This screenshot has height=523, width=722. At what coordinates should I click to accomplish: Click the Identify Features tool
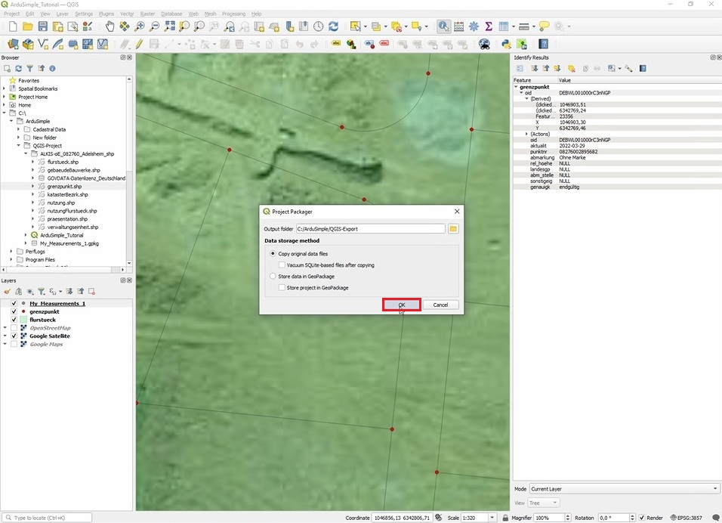[443, 26]
